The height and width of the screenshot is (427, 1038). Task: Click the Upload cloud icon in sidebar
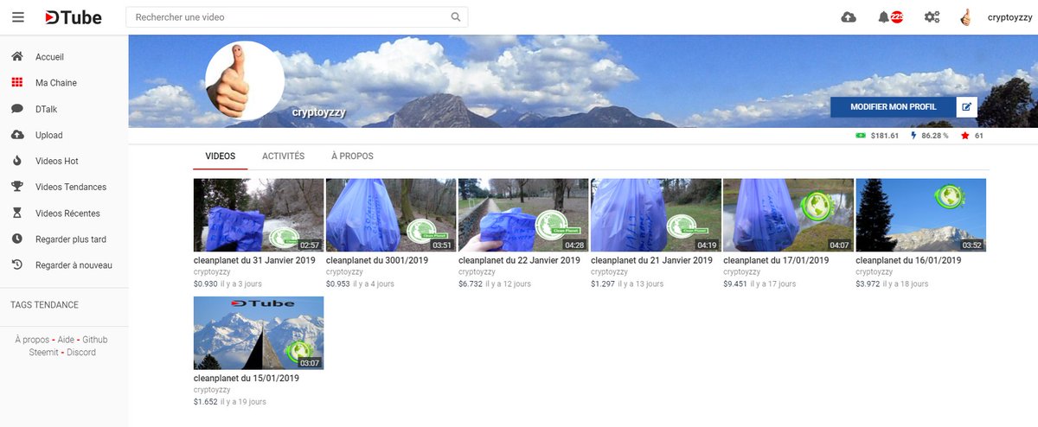click(x=17, y=135)
